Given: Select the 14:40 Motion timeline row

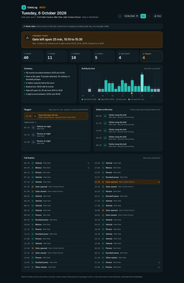Looking at the screenshot, I should pos(127,167).
